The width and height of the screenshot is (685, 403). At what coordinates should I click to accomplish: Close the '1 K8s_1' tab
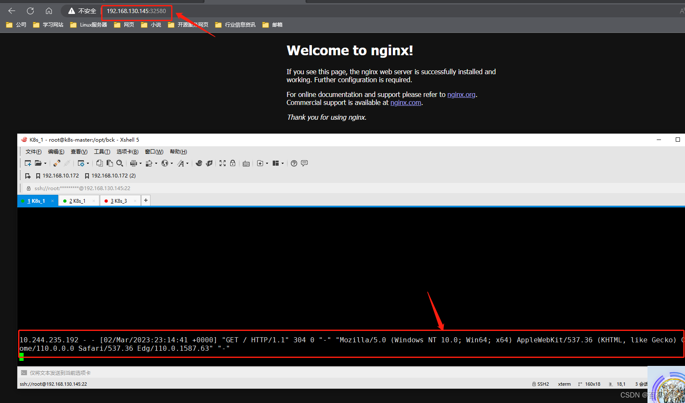point(52,201)
